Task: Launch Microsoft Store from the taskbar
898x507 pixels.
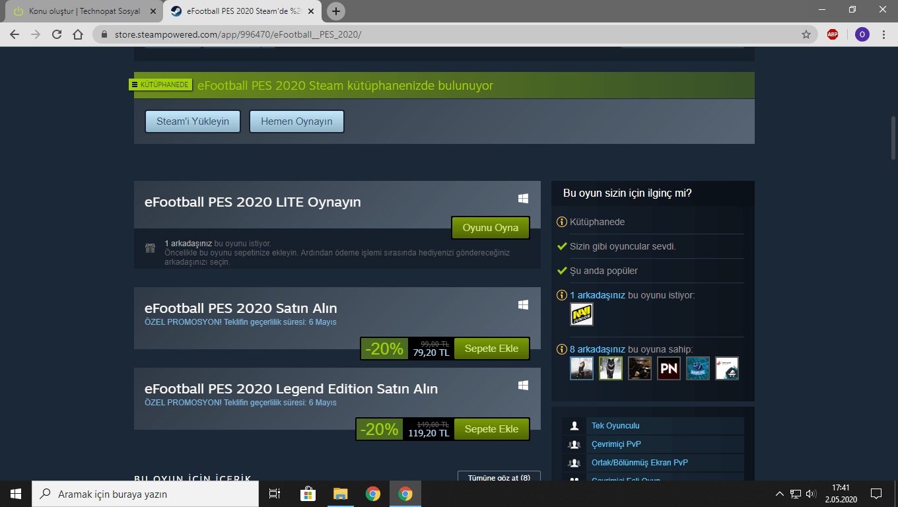Action: click(308, 494)
